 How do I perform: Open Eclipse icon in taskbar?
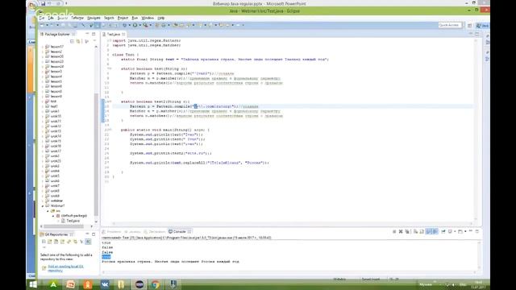point(139,284)
